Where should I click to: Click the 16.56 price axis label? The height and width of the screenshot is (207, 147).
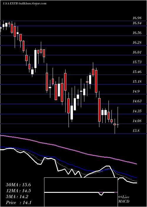[137, 33]
